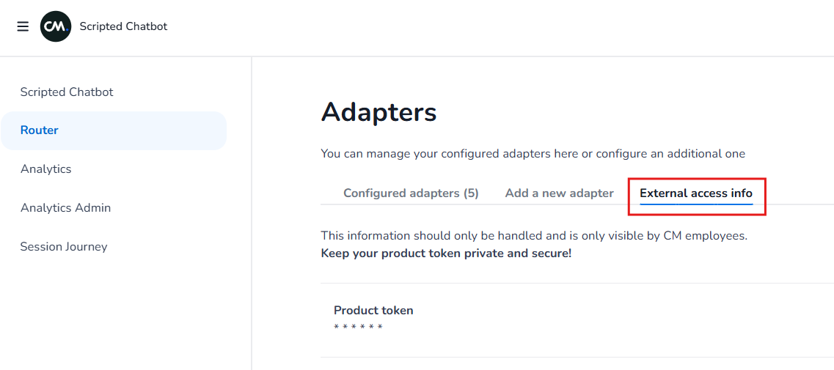Click the CM employees visibility notice
This screenshot has width=834, height=370.
tap(534, 237)
